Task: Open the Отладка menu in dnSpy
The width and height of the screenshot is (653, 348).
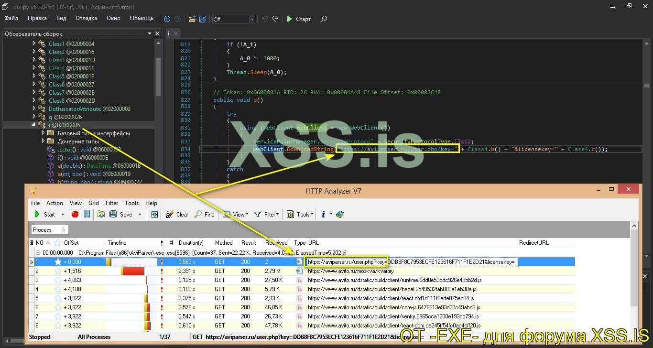Action: point(86,18)
